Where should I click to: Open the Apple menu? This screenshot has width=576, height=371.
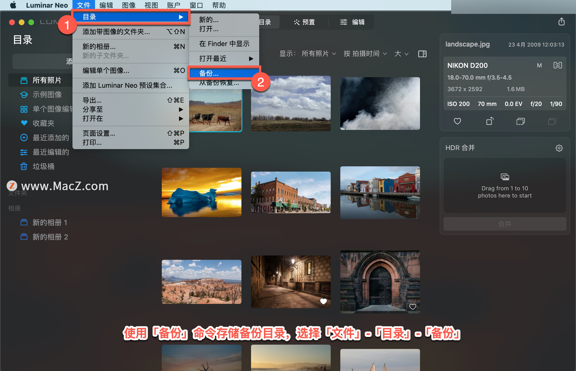click(13, 5)
